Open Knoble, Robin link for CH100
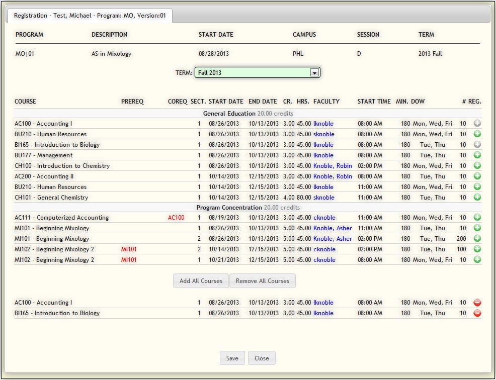Image resolution: width=496 pixels, height=380 pixels. 333,166
